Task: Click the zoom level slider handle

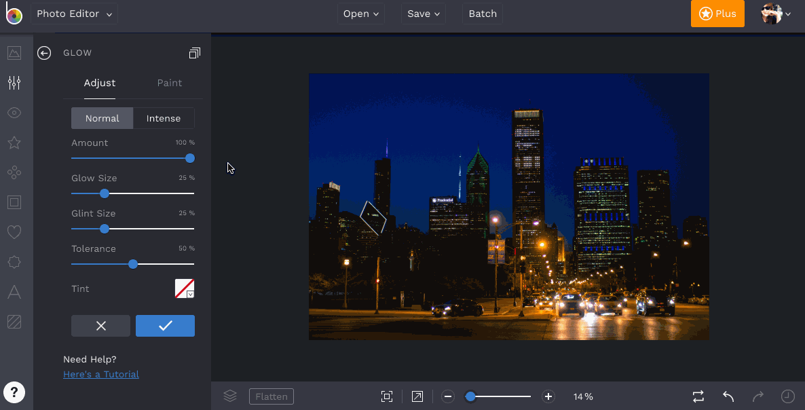Action: pos(470,396)
